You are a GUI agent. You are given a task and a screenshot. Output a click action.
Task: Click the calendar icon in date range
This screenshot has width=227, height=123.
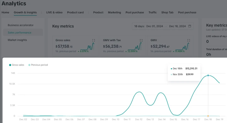click(x=190, y=26)
